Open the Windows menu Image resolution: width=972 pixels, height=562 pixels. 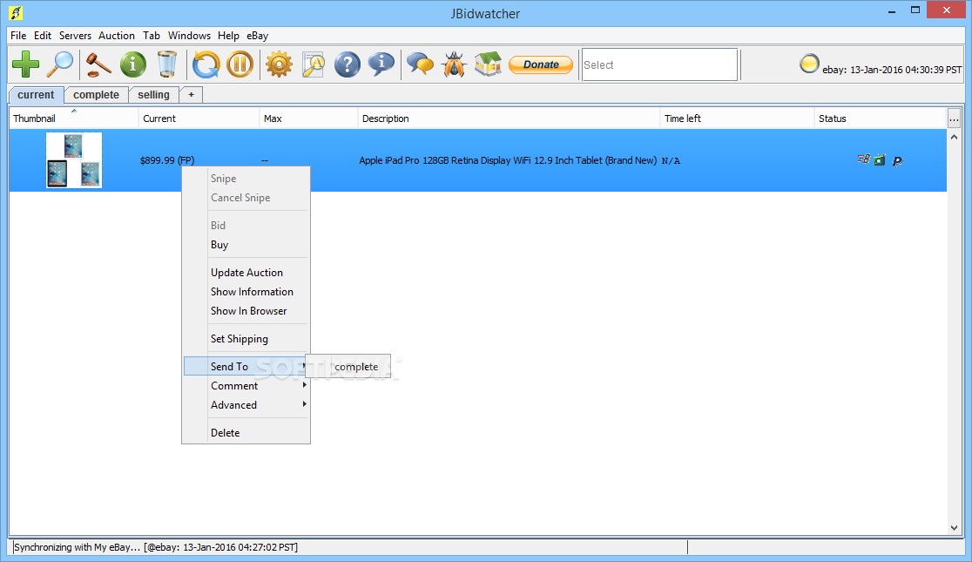pyautogui.click(x=189, y=36)
